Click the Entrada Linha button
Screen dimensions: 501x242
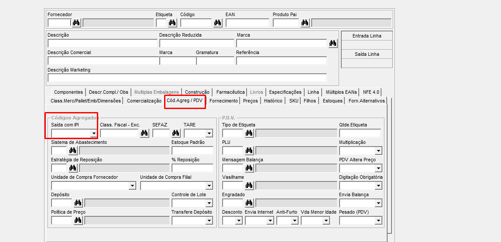(367, 36)
